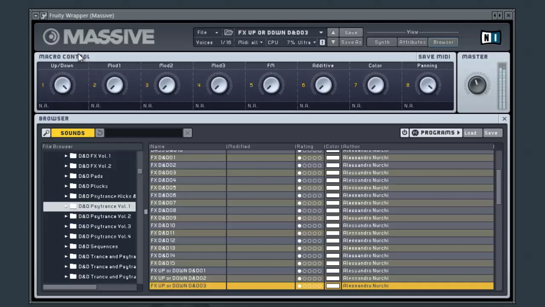Screen dimensions: 545x307
Task: Click the Save As button
Action: (351, 42)
